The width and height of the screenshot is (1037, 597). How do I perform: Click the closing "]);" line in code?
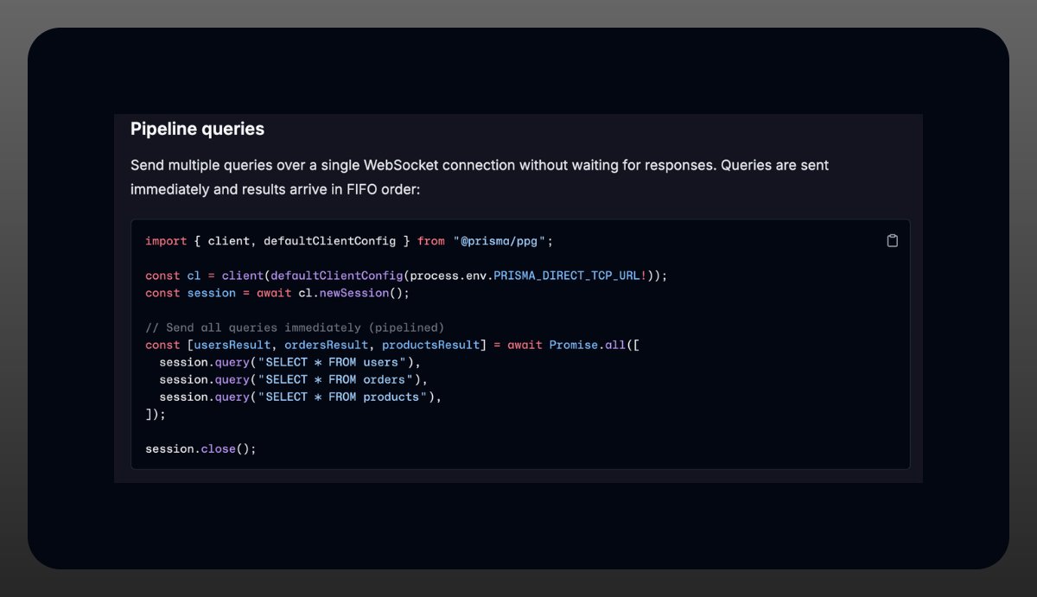(156, 414)
